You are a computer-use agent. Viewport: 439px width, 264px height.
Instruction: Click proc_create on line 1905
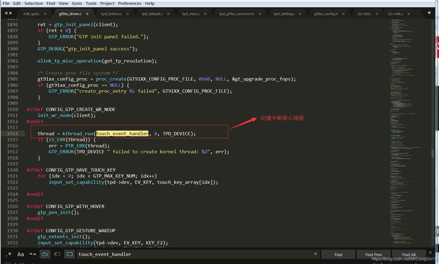(x=111, y=79)
